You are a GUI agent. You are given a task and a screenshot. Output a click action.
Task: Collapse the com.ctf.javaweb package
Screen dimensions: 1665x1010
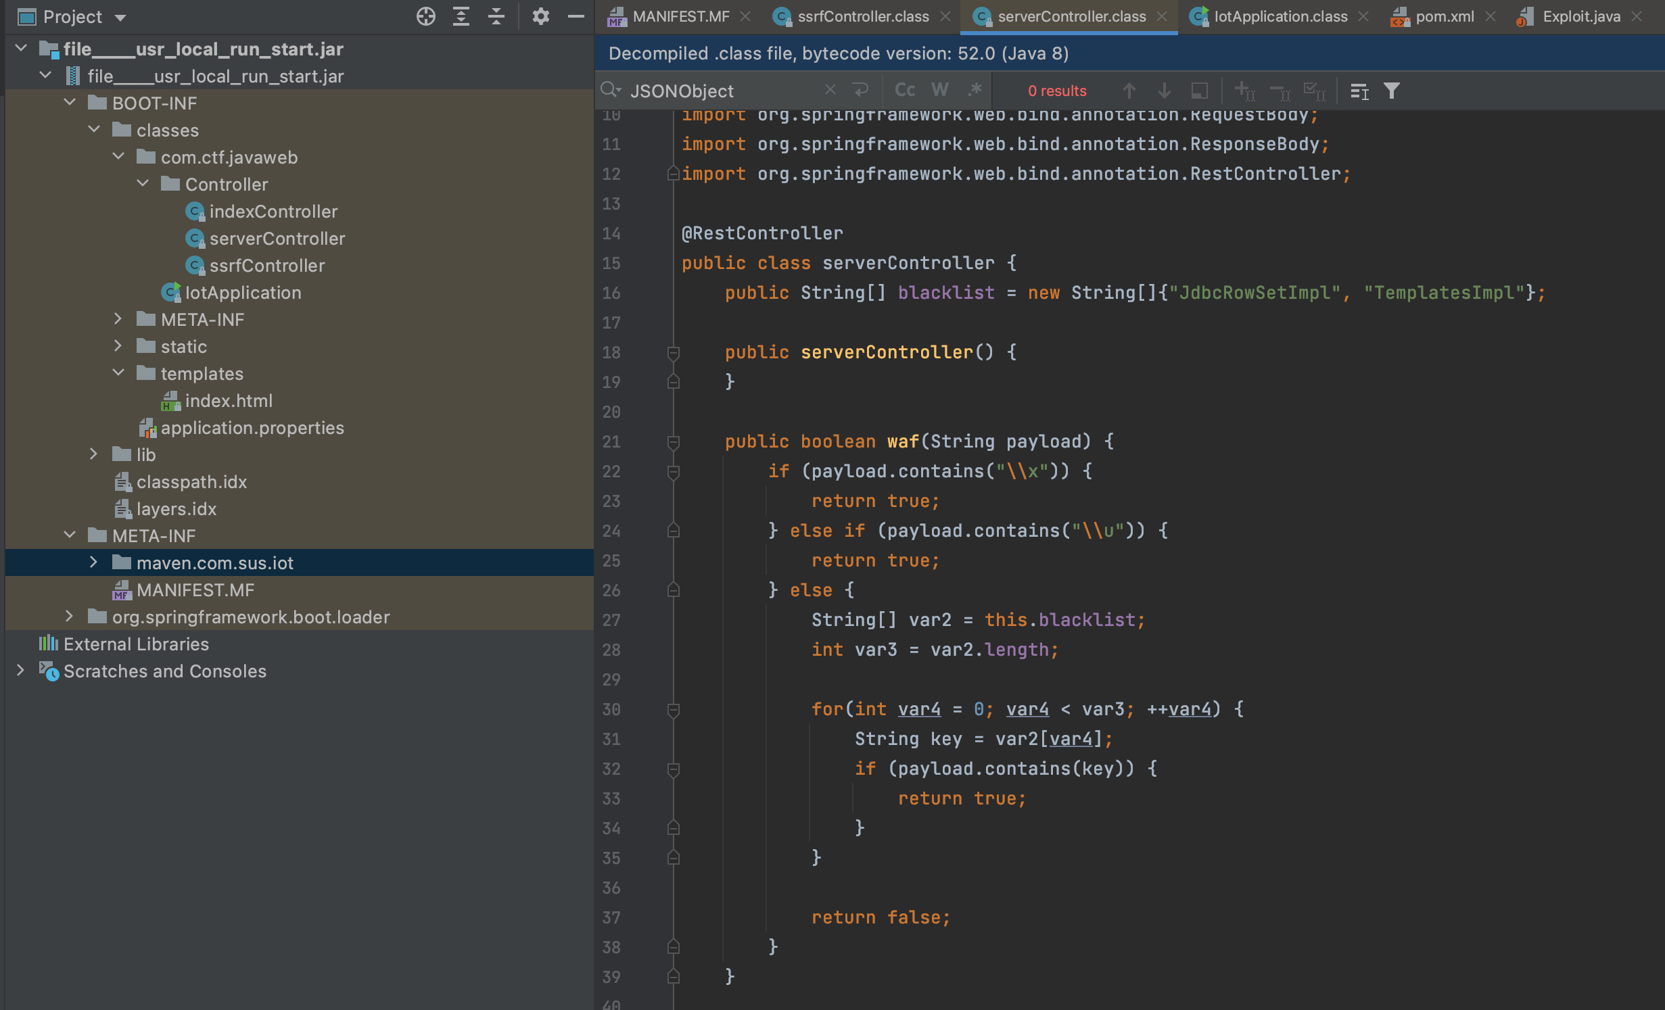(118, 156)
